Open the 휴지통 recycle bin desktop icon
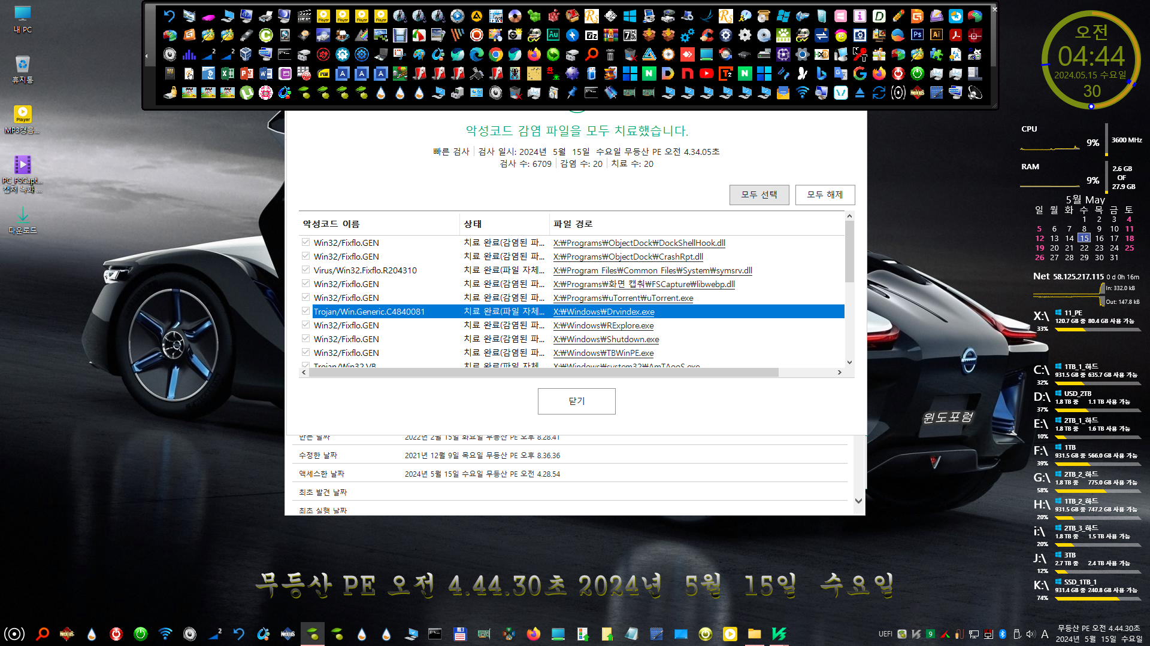Screen dimensions: 1150x646 pyautogui.click(x=22, y=69)
